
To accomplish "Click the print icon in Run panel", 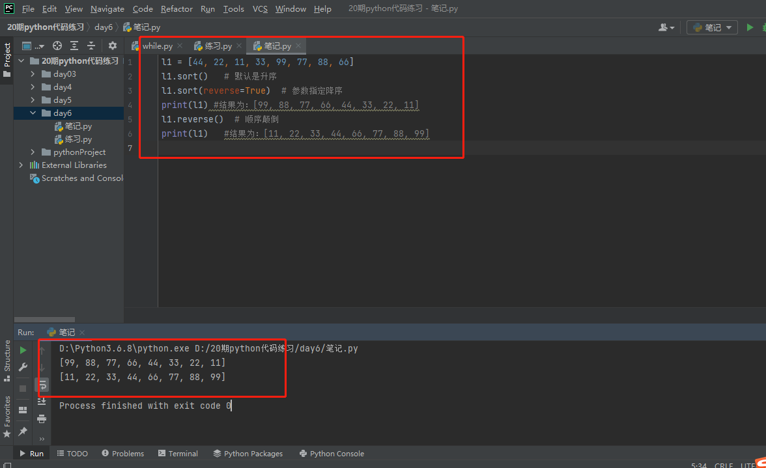I will point(42,419).
